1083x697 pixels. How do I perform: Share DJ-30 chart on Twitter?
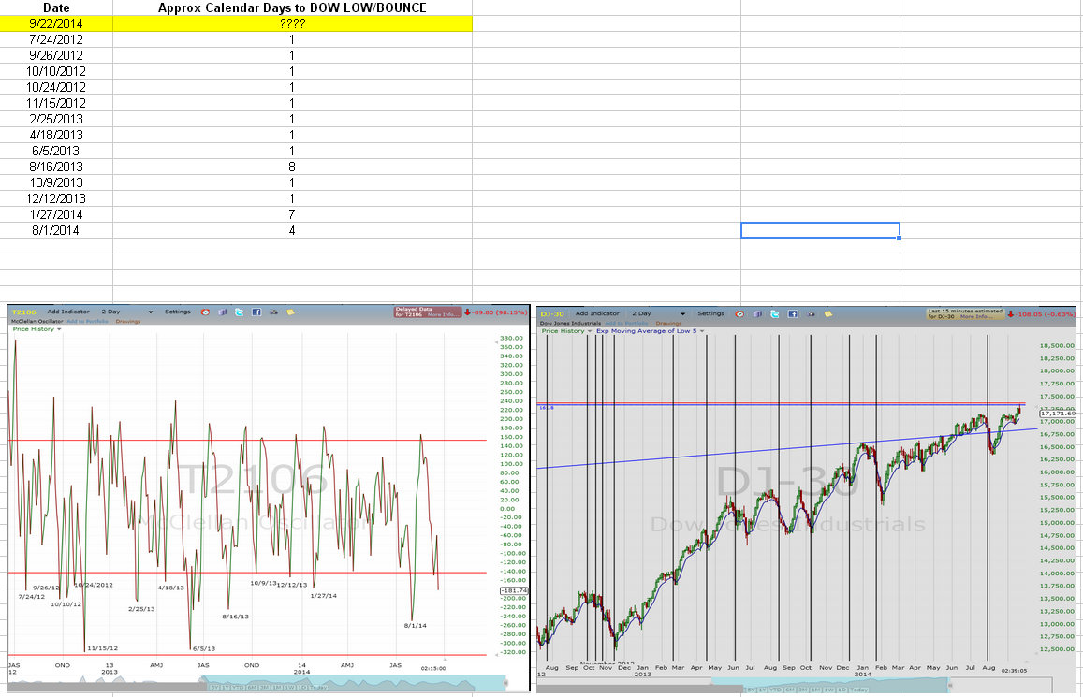pyautogui.click(x=774, y=314)
